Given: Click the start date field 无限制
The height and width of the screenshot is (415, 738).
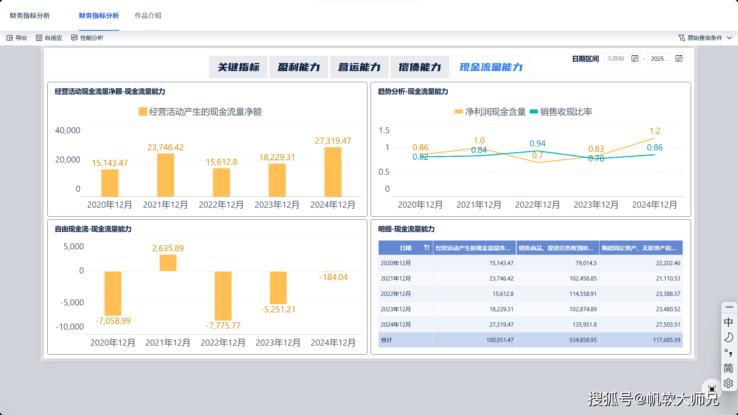Looking at the screenshot, I should pyautogui.click(x=616, y=58).
